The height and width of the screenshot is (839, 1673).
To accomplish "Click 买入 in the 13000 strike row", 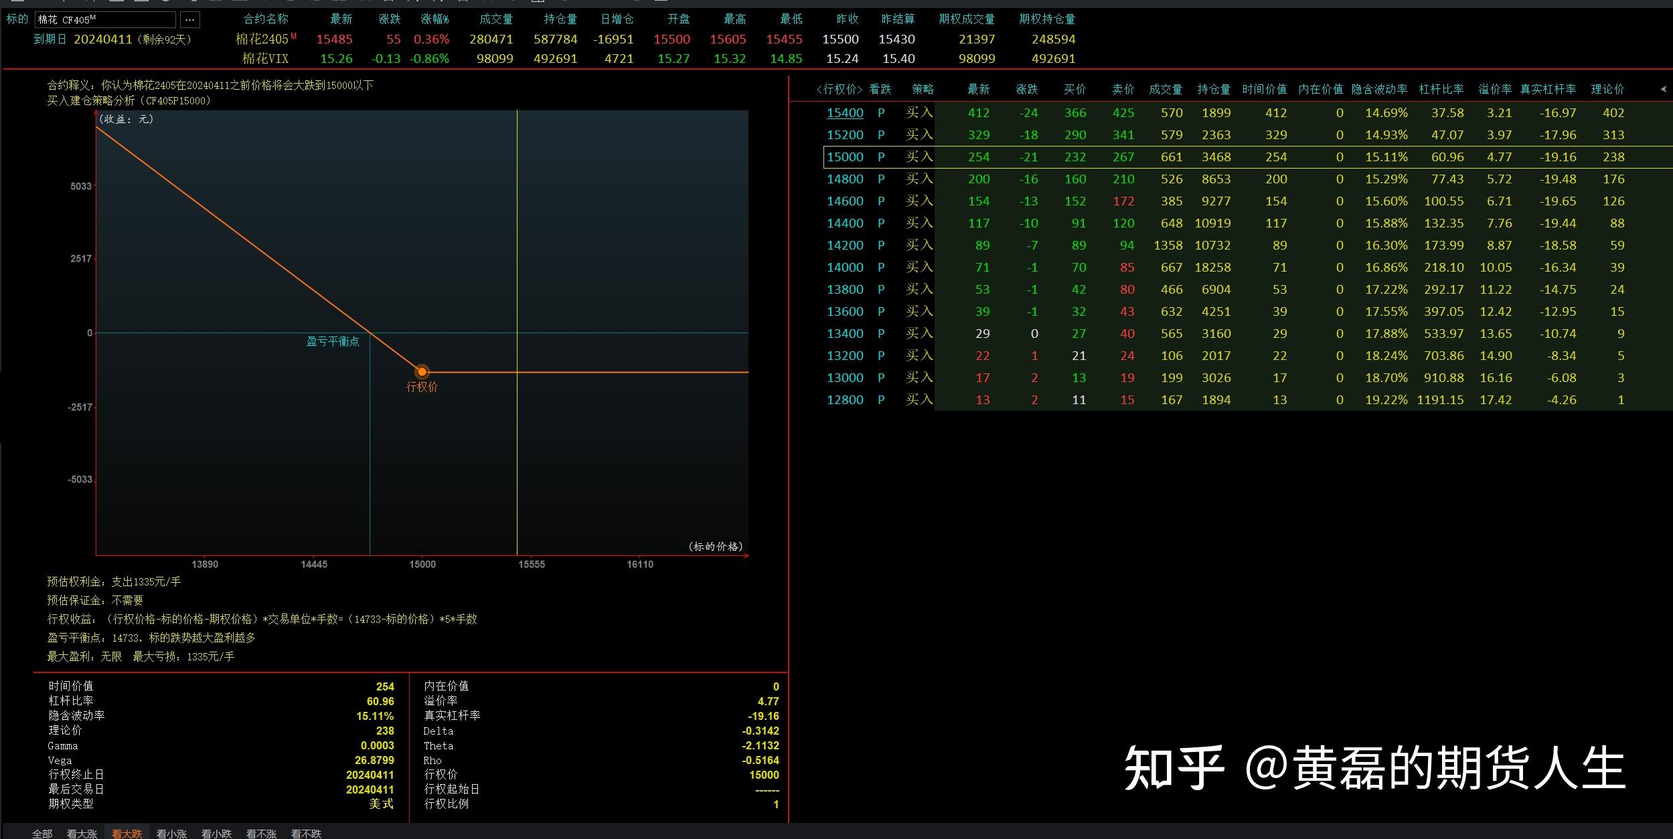I will point(919,377).
